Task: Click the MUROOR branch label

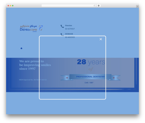Action: tap(69, 34)
